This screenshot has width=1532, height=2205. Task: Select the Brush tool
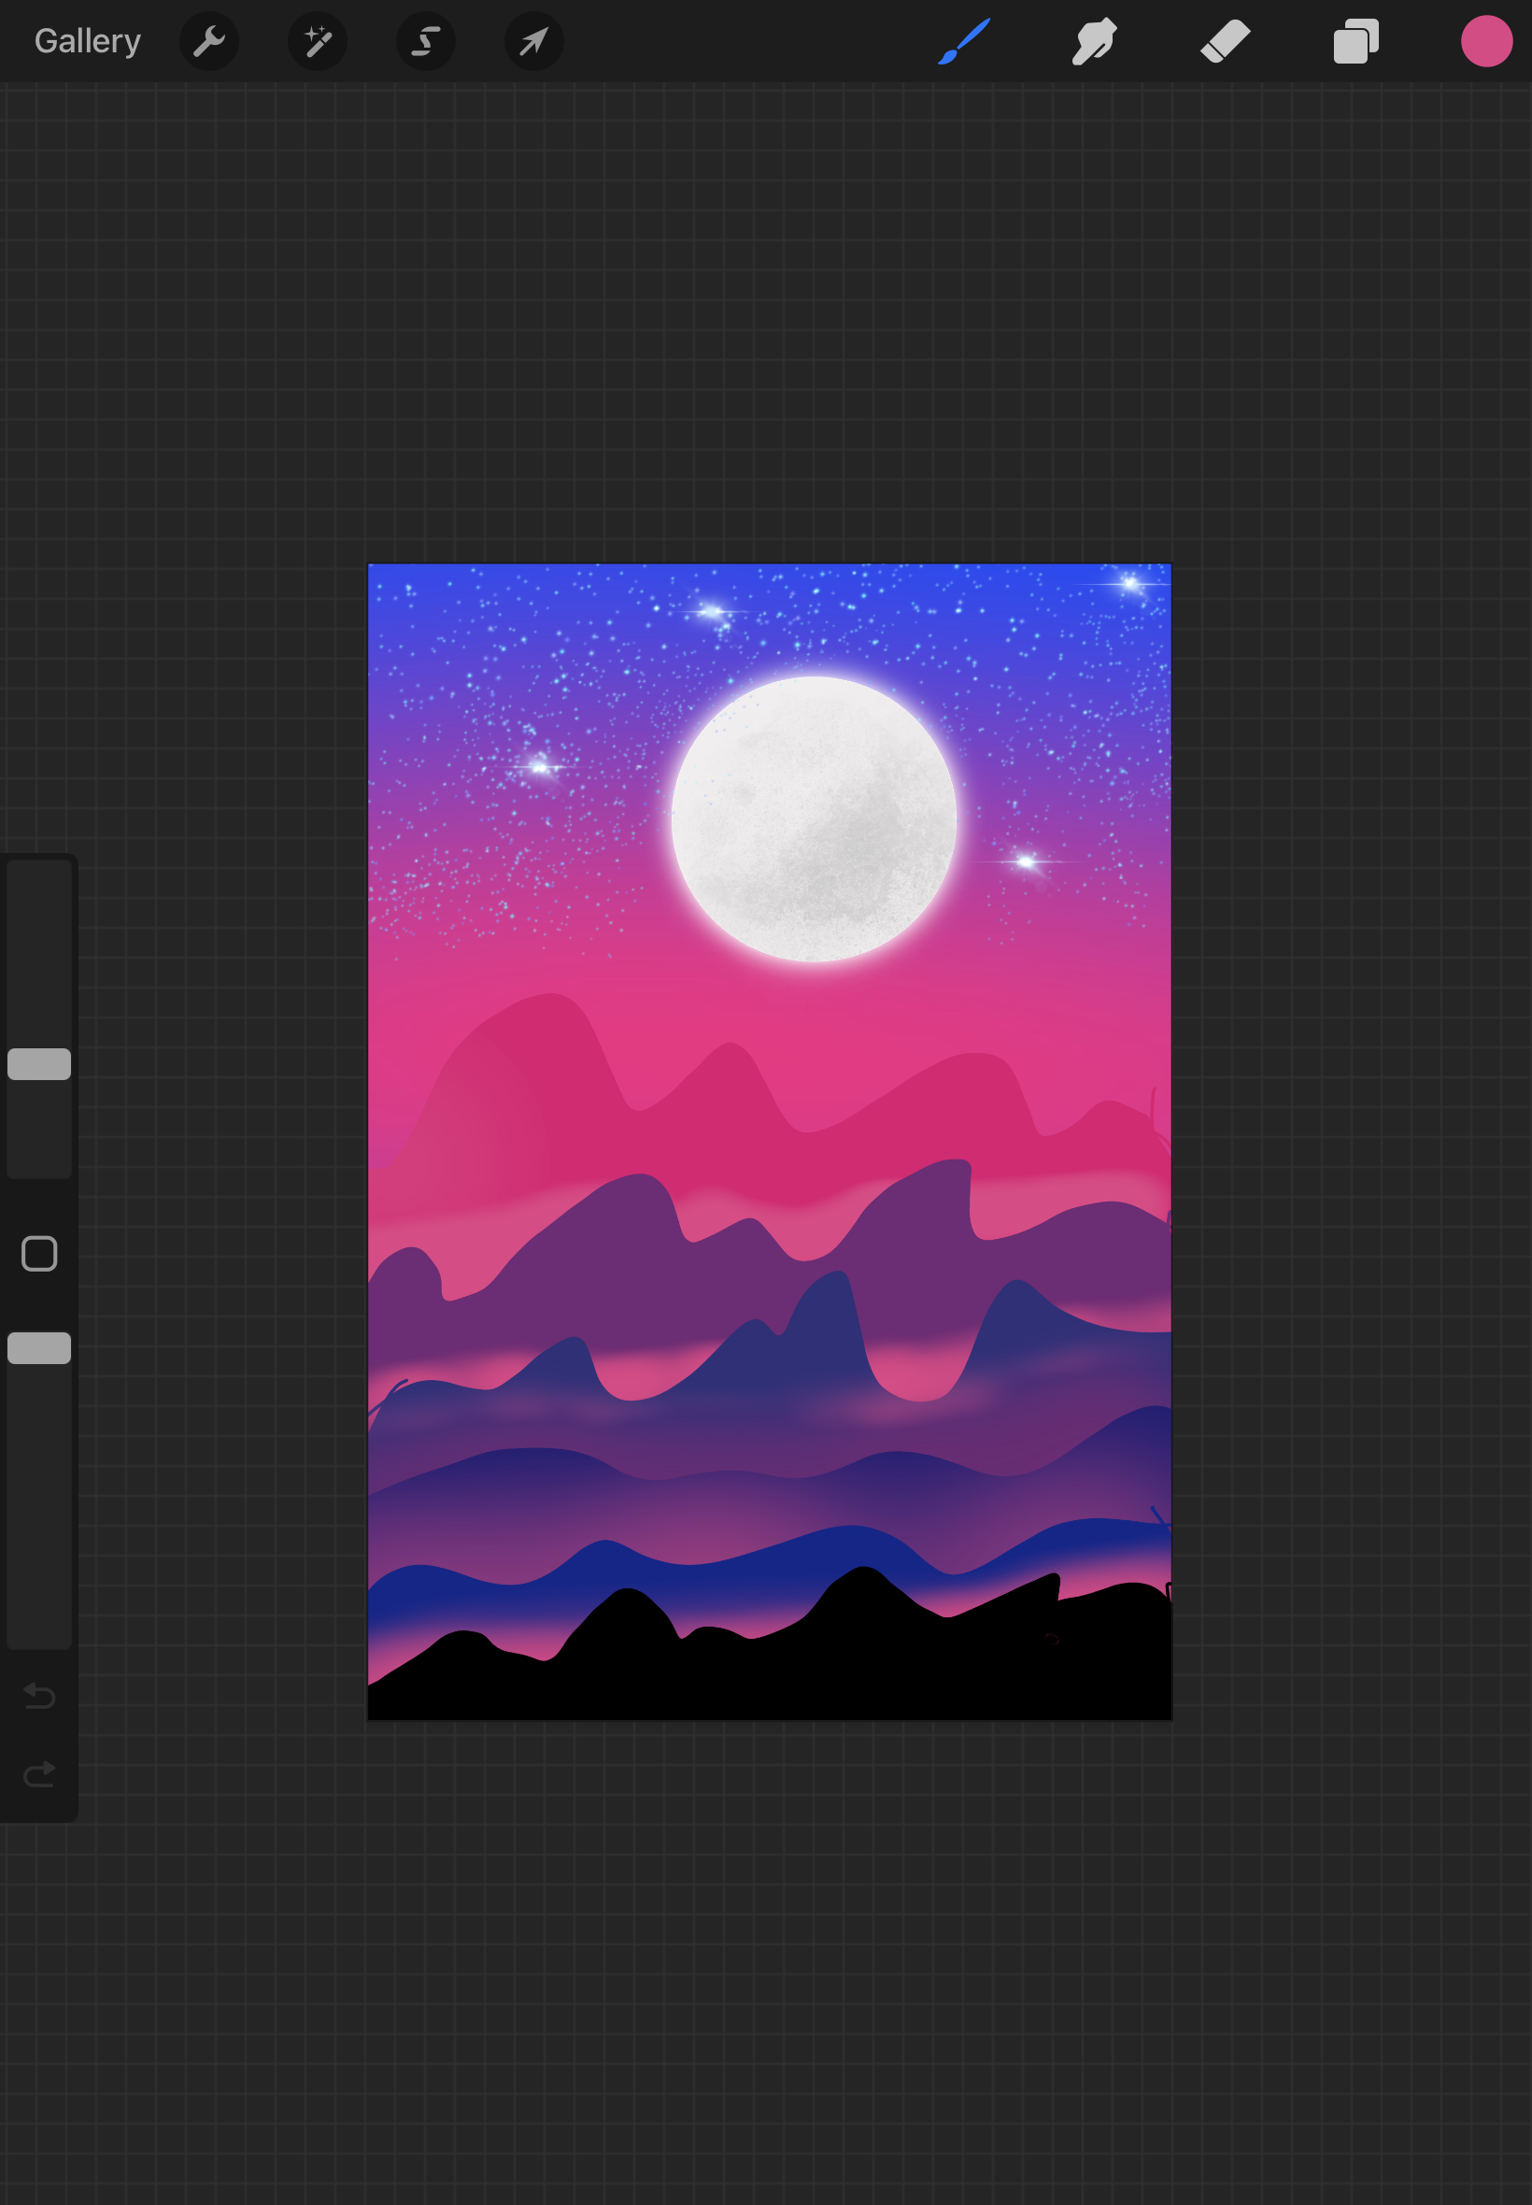tap(964, 41)
